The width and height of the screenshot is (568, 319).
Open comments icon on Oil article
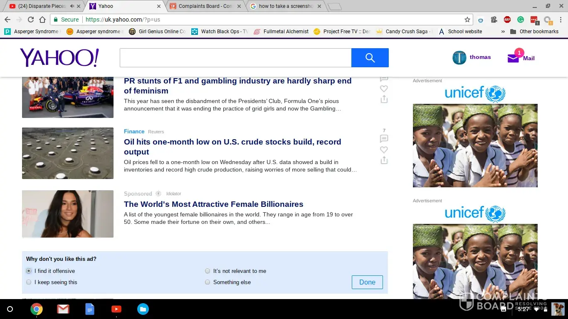384,139
